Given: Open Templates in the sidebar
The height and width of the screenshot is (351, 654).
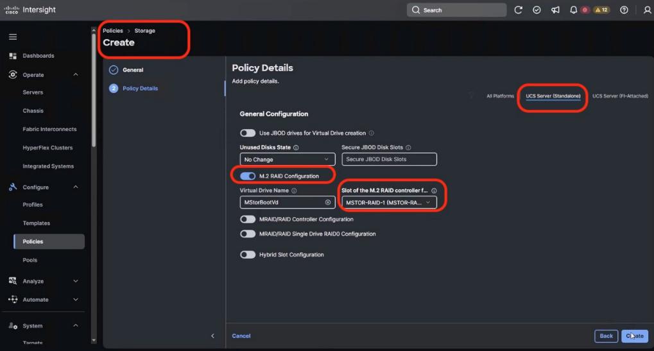Looking at the screenshot, I should tap(37, 223).
